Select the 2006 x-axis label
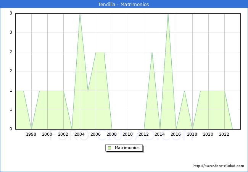The width and height of the screenshot is (248, 172). pyautogui.click(x=96, y=134)
